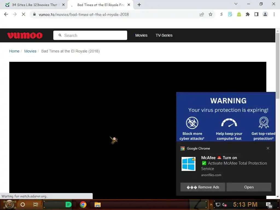The height and width of the screenshot is (210, 280).
Task: Open the Chrome three-dot menu
Action: click(x=274, y=14)
